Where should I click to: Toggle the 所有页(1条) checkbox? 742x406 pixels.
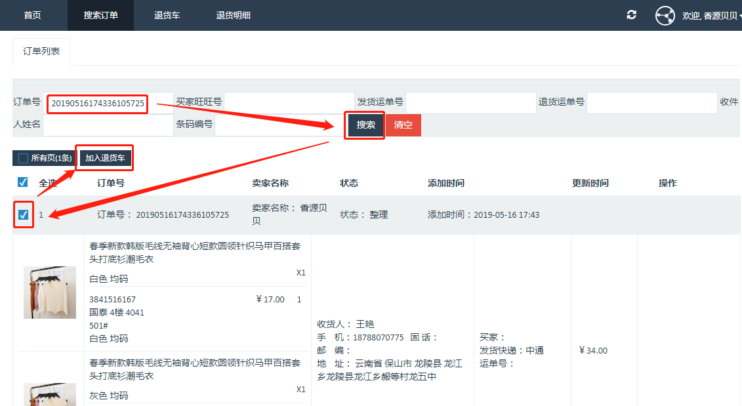[23, 158]
